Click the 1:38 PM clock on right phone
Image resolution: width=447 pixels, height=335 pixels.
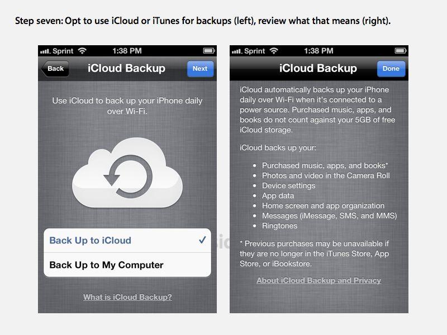[x=318, y=51]
